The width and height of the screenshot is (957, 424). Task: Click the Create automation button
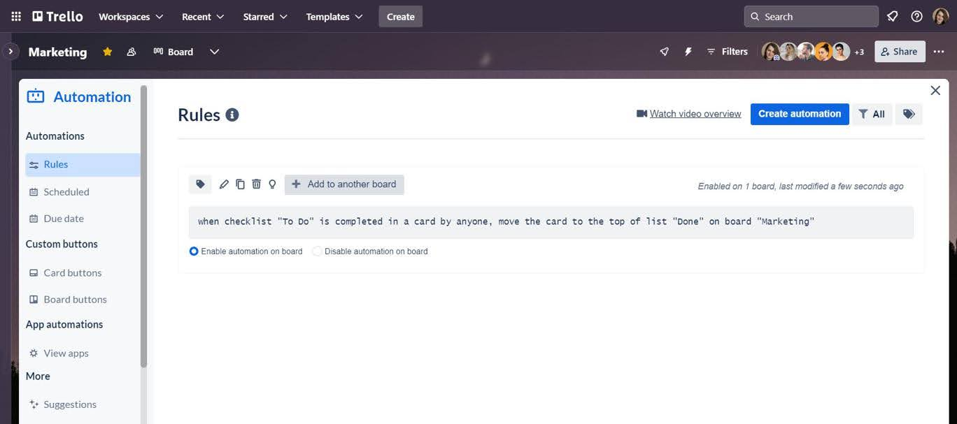pos(799,114)
